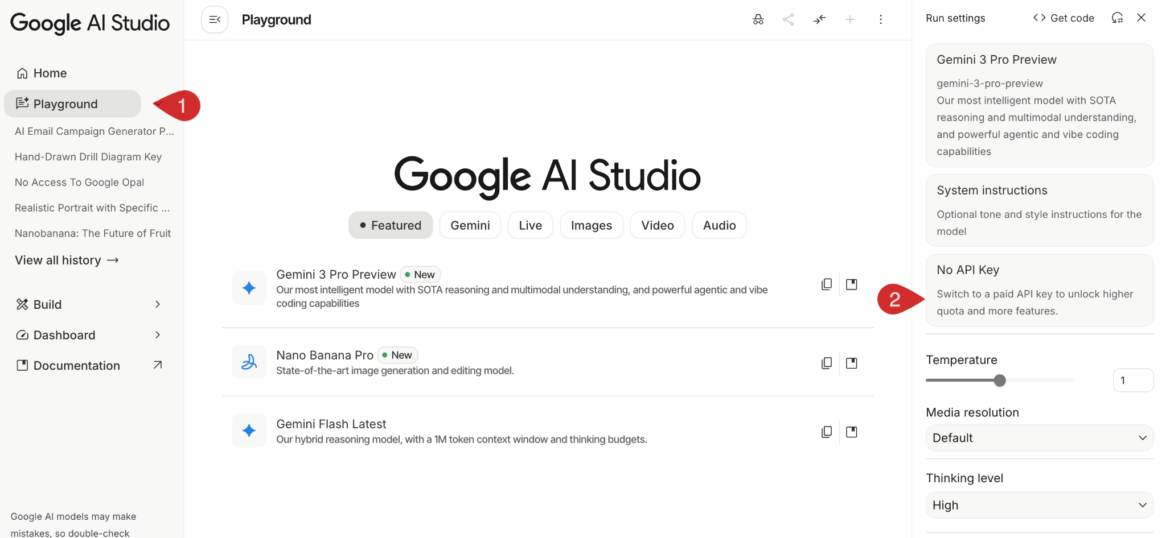1166x538 pixels.
Task: Select the Live tab
Action: coord(531,225)
